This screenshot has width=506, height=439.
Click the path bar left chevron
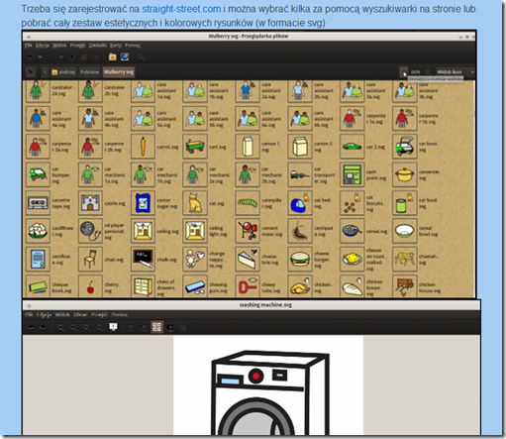click(x=45, y=72)
